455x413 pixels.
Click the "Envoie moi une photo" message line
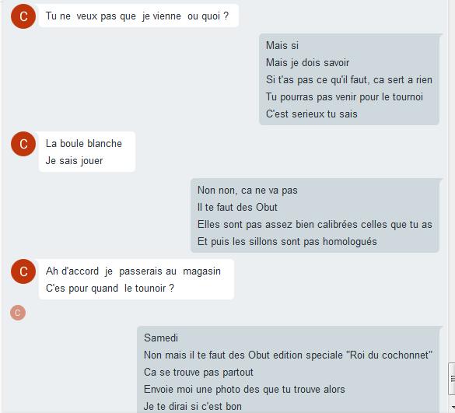pyautogui.click(x=244, y=390)
